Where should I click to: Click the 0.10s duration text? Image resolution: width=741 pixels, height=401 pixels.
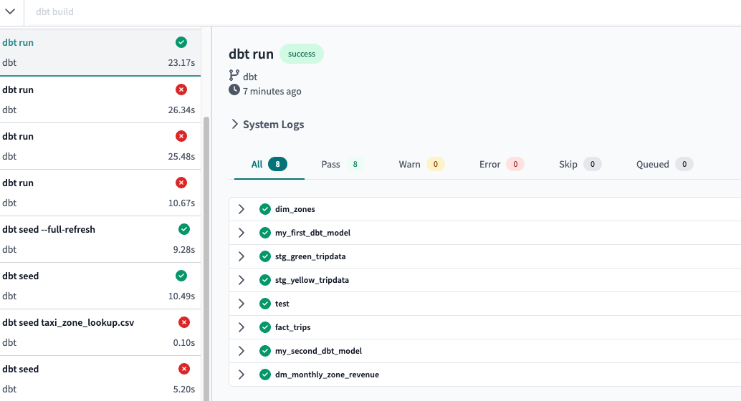[184, 342]
